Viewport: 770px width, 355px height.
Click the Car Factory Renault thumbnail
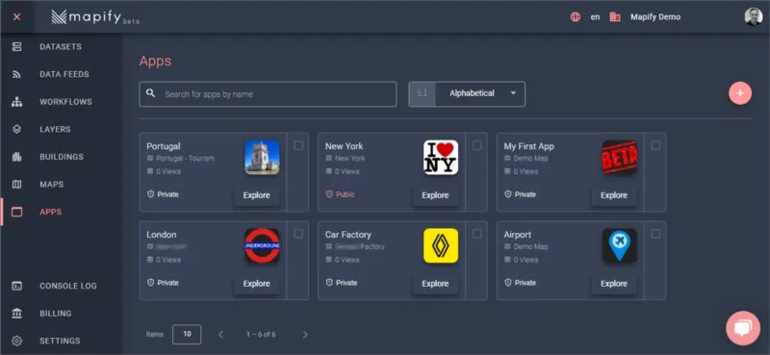tap(441, 245)
